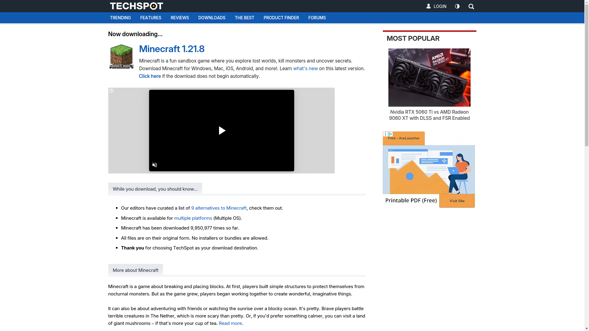Click the Print - AceLauncher ad label

click(403, 138)
